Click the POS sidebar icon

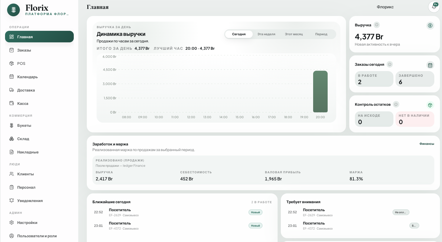[x=12, y=63]
